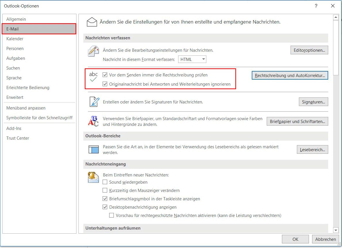Select the E-Mail category
Viewport: 342px width, 248px height.
point(39,29)
